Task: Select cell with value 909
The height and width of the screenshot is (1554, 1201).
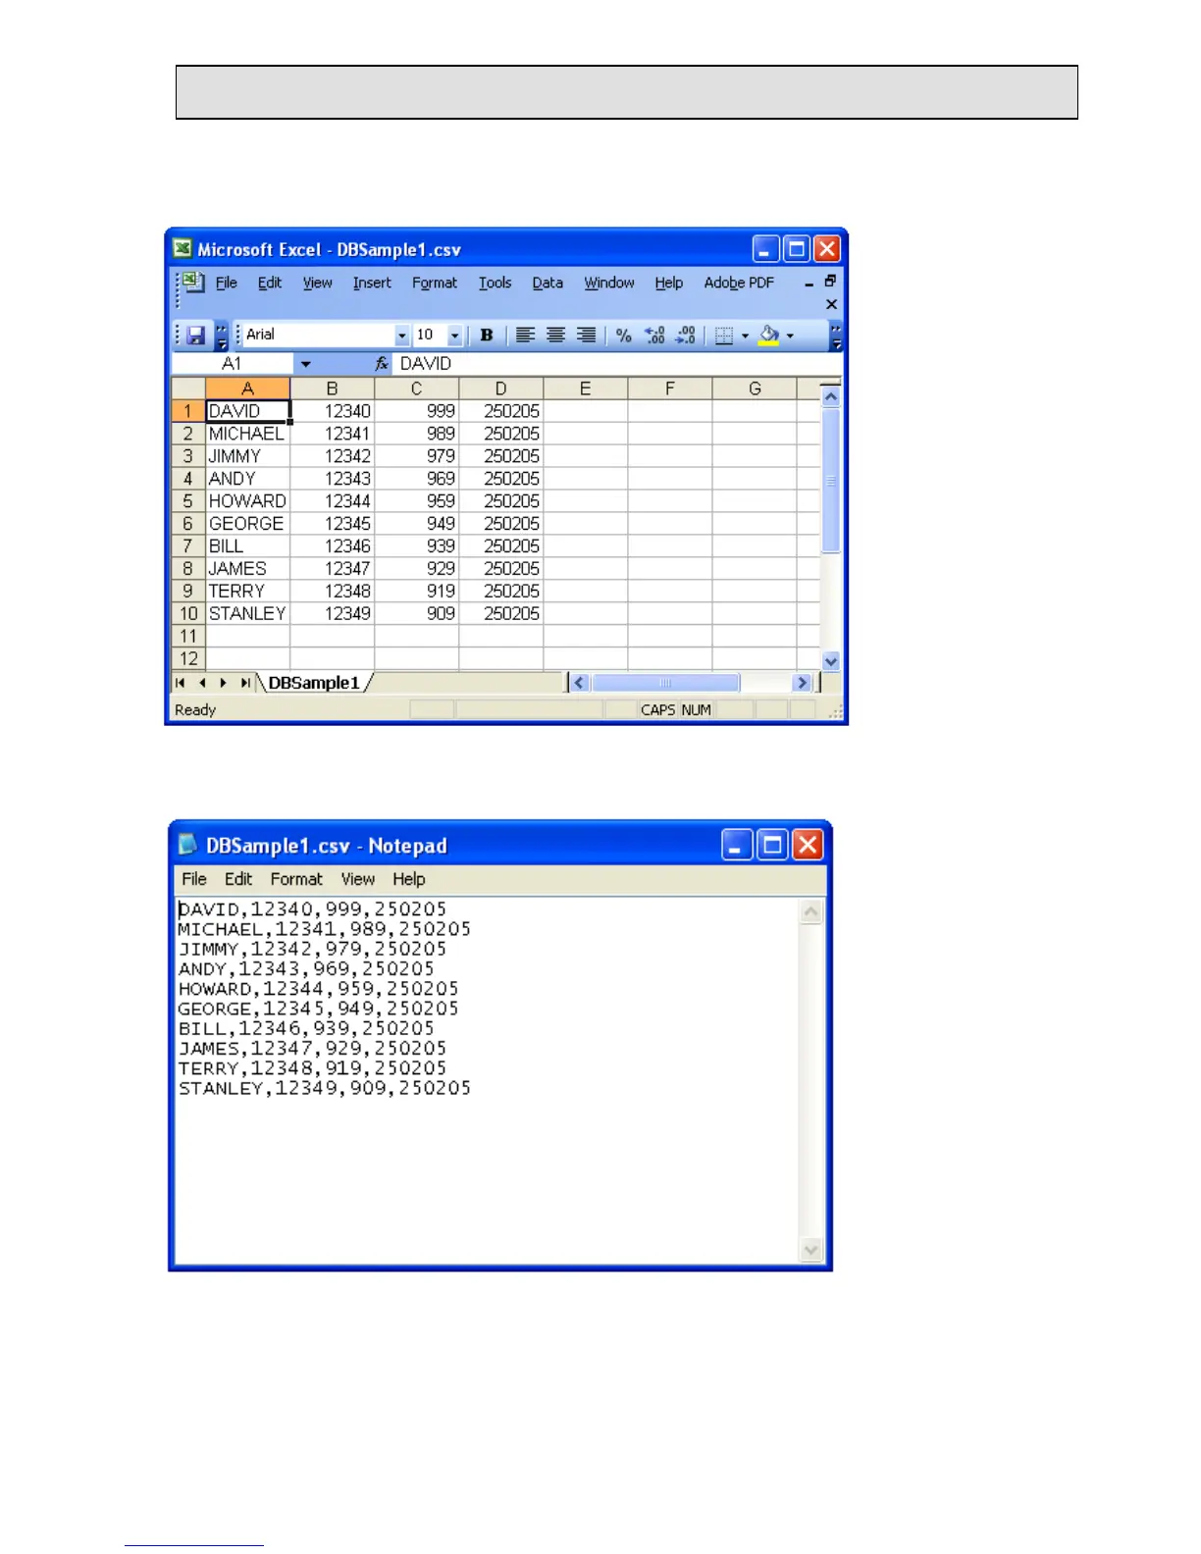Action: [416, 614]
